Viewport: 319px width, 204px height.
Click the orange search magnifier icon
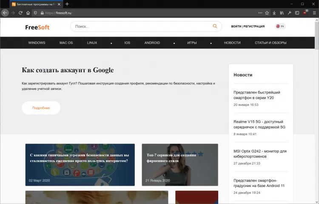pos(215,26)
